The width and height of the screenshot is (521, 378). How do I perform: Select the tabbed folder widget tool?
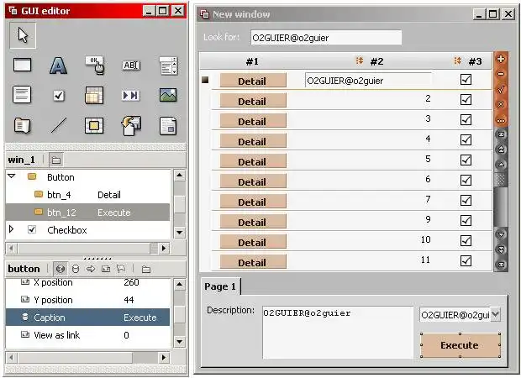pyautogui.click(x=22, y=125)
